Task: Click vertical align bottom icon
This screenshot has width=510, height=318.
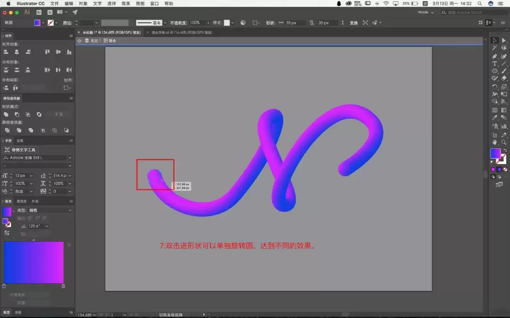Action: (x=69, y=52)
